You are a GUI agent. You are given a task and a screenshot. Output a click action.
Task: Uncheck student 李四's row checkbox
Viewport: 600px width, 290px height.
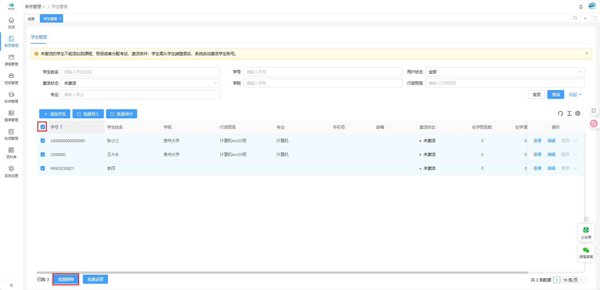coord(43,169)
